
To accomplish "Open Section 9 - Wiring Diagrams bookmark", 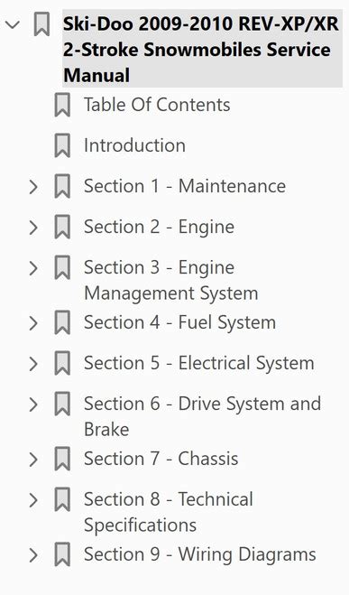I will [199, 554].
